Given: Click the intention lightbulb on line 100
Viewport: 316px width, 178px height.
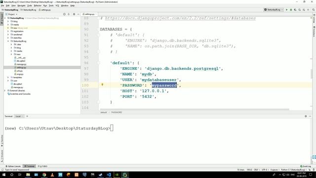Looking at the screenshot, I should pos(102,85).
